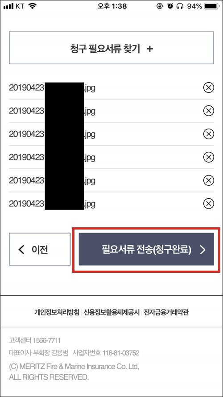Viewport: 223px width, 397px height.
Task: Remove the fifth attached jpg file
Action: 209,180
